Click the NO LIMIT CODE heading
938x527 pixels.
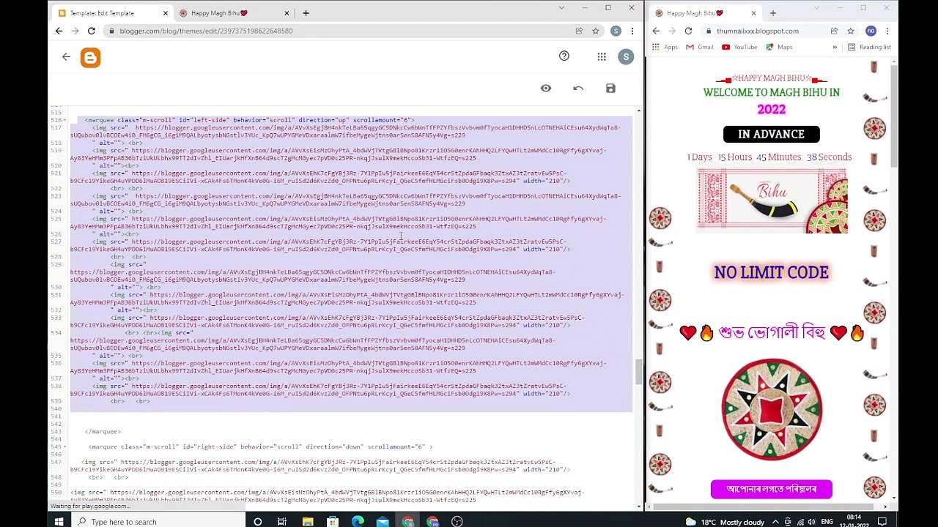coord(771,272)
